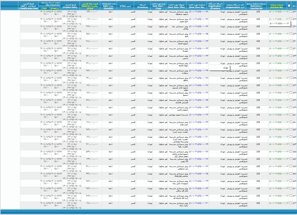Check the box on the حاج مجید school row
Viewport: 297px width, 215px height.
(291, 19)
